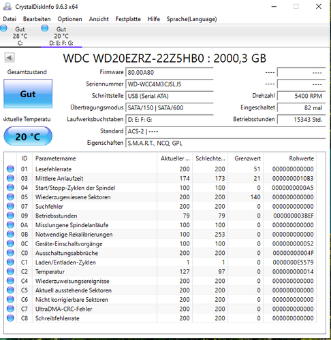Open the Ansicht menu
This screenshot has width=331, height=340.
point(99,19)
